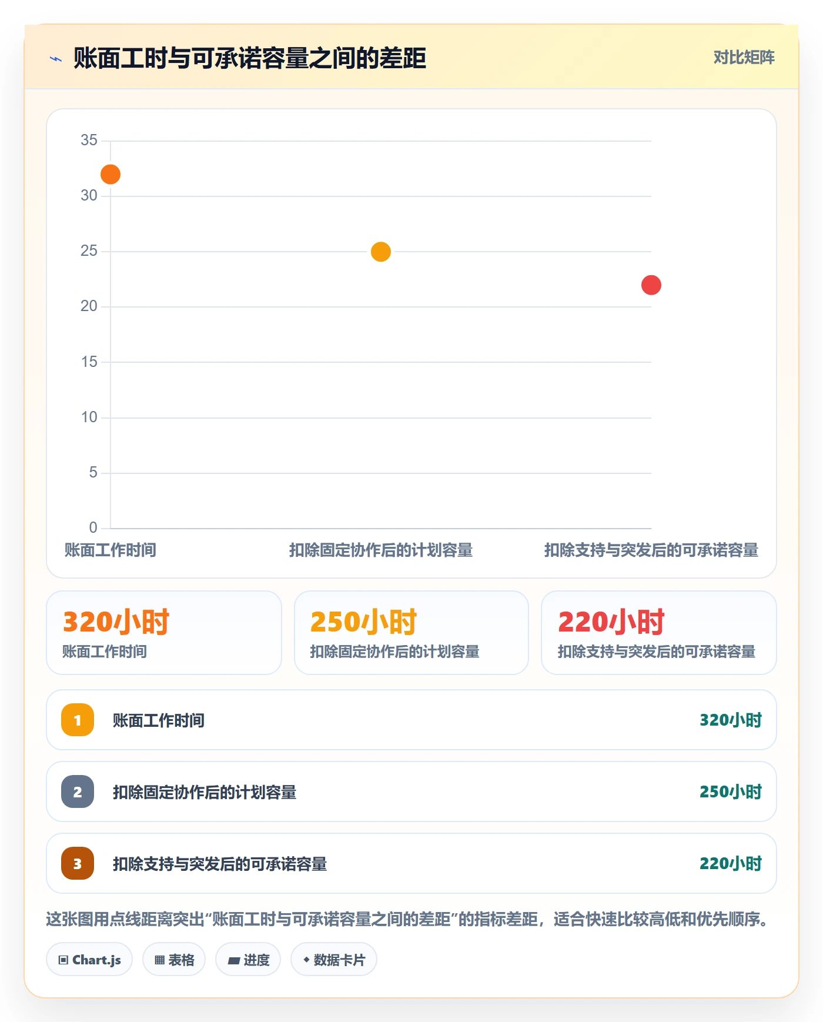Click the y-axis tick label 15
This screenshot has width=823, height=1022.
[x=89, y=362]
